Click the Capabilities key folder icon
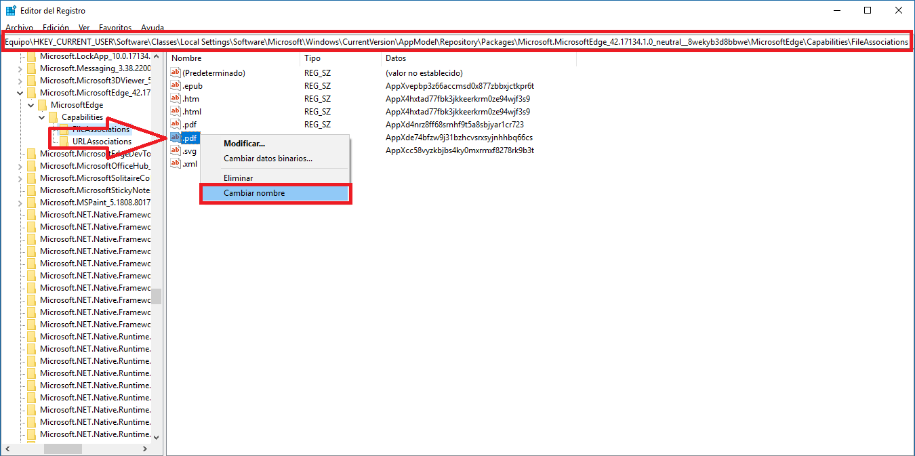915x456 pixels. (x=54, y=117)
